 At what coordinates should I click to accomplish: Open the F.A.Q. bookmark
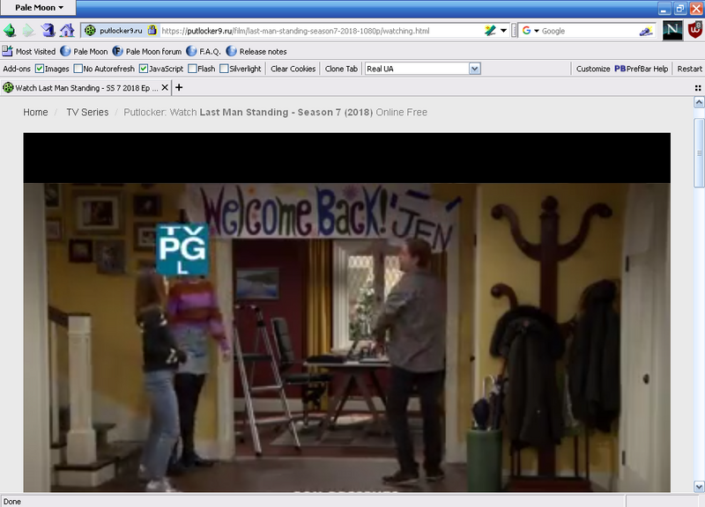click(204, 51)
